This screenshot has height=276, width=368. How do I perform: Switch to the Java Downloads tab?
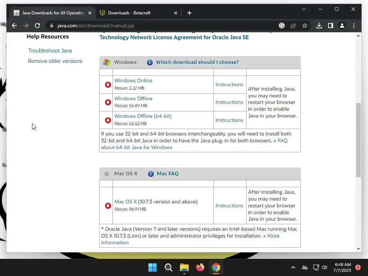53,13
